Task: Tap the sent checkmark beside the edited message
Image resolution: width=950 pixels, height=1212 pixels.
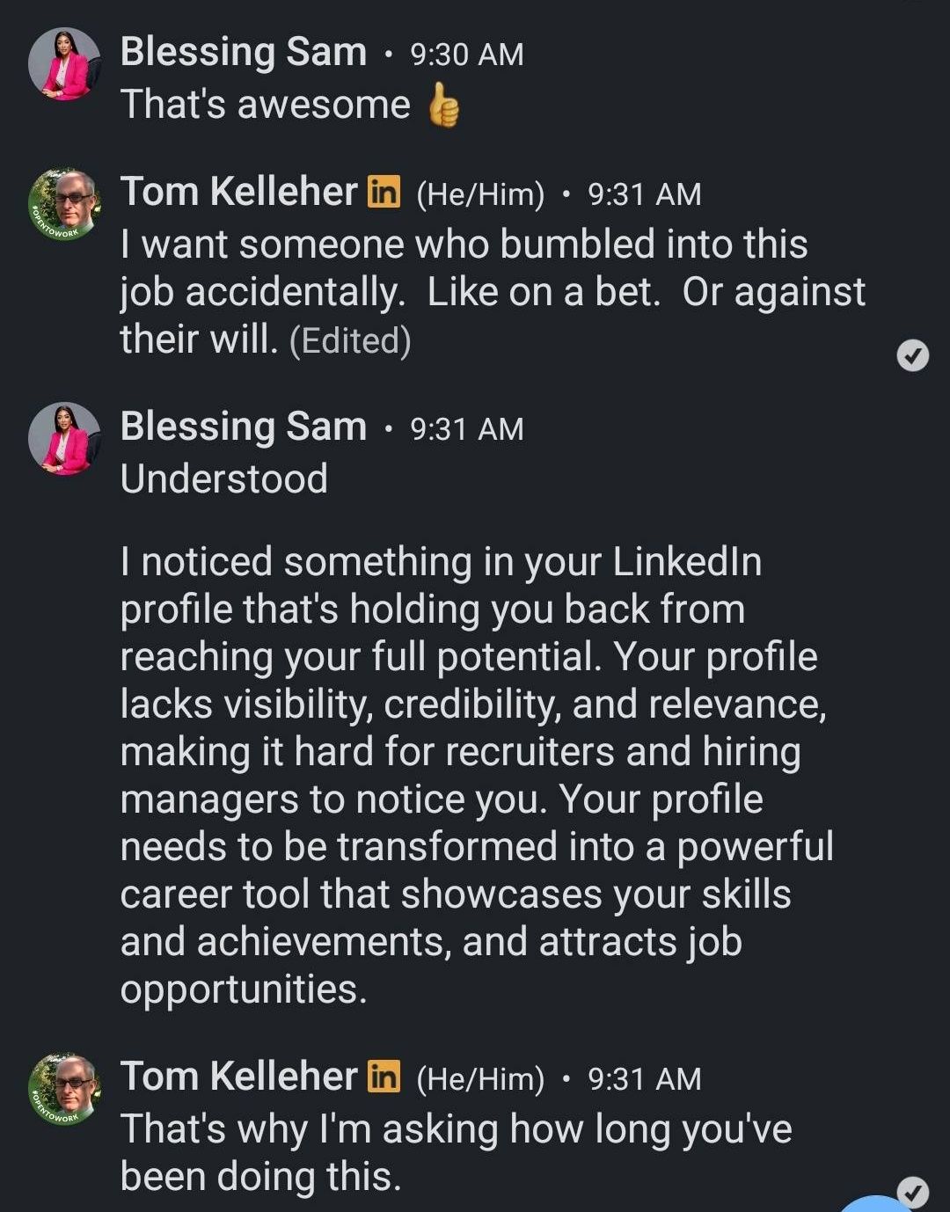Action: pos(913,355)
